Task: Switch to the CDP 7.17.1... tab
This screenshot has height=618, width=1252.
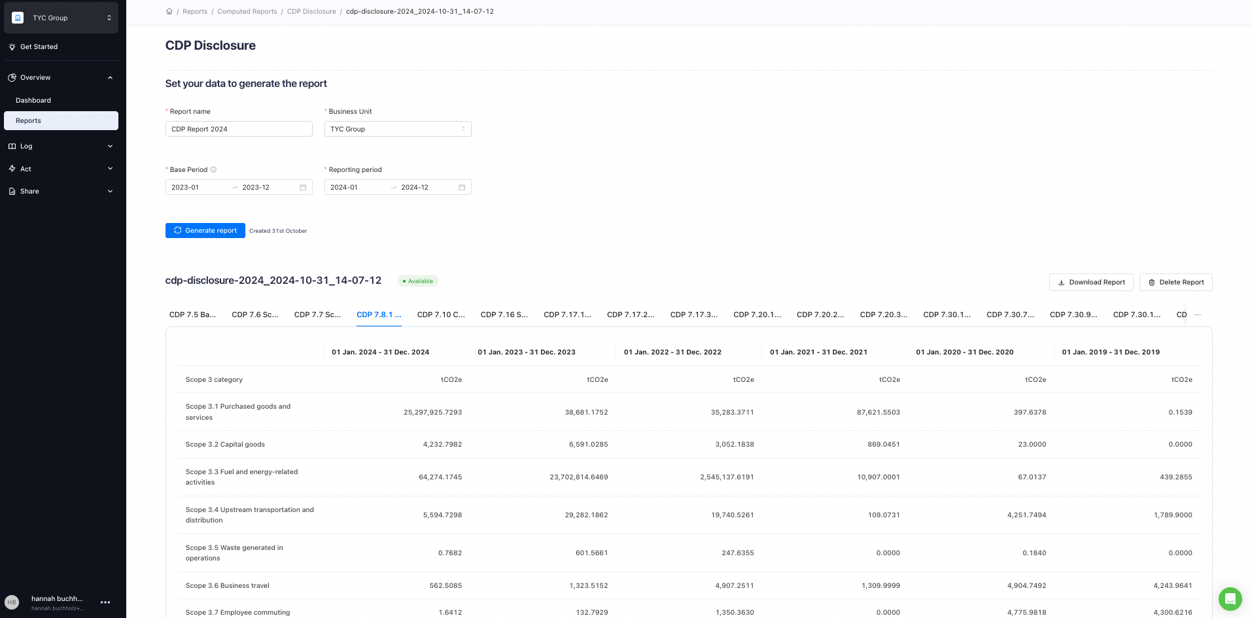Action: [x=567, y=315]
